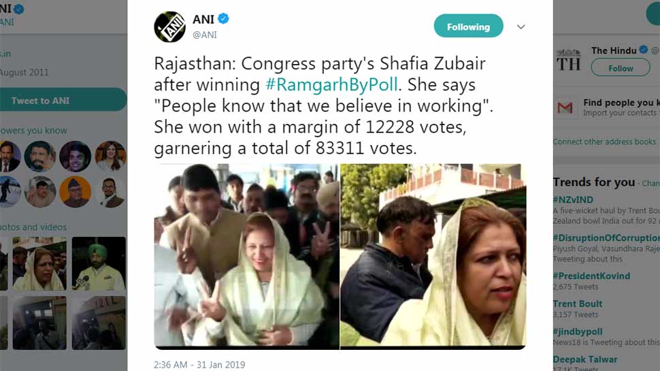660x371 pixels.
Task: Open the close-up photo of Shafia Zubair
Action: click(433, 256)
